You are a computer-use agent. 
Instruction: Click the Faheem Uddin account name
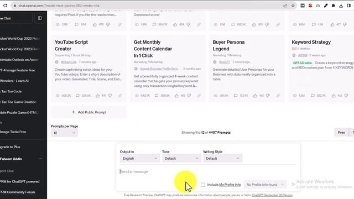11,159
